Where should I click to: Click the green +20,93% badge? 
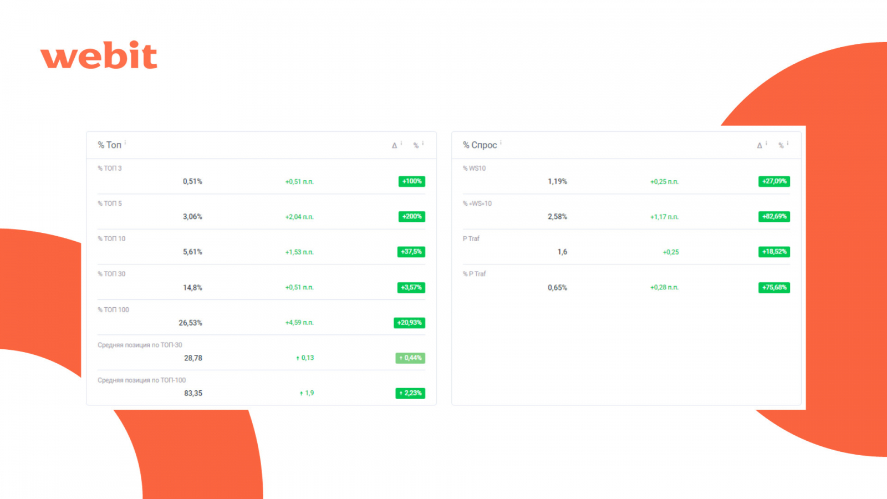tap(409, 323)
